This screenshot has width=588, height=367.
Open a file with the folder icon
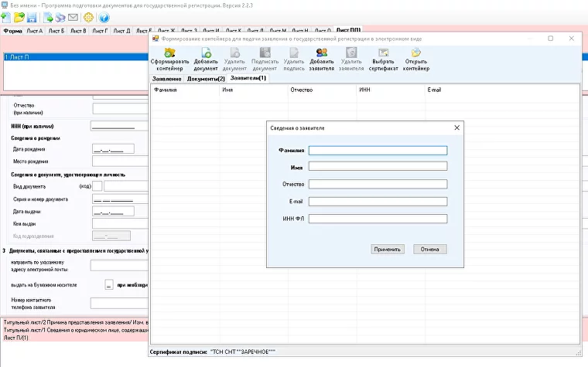click(19, 17)
